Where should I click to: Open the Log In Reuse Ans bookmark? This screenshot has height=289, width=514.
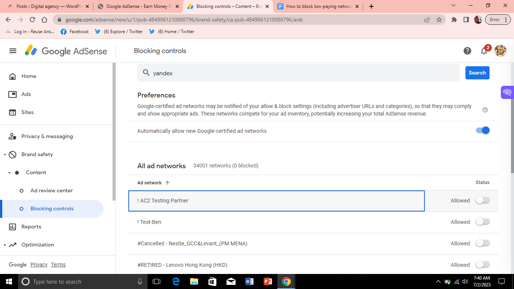tap(30, 32)
